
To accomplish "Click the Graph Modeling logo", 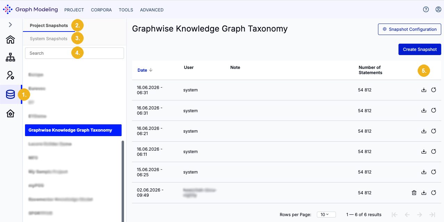I will (x=31, y=10).
